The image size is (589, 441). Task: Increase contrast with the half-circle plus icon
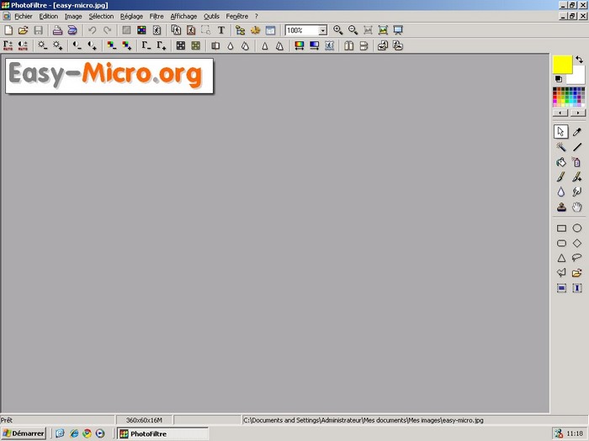click(92, 45)
